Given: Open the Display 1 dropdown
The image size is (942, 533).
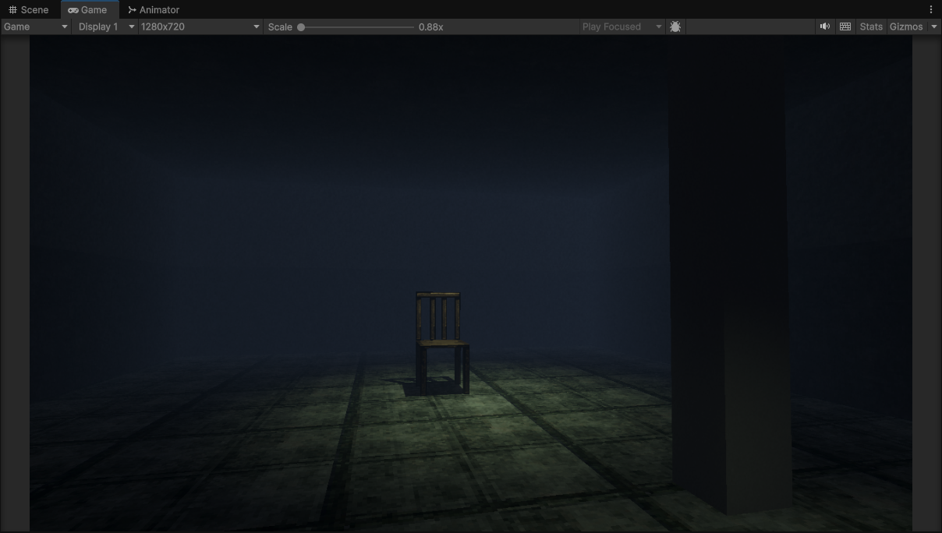Looking at the screenshot, I should (106, 26).
